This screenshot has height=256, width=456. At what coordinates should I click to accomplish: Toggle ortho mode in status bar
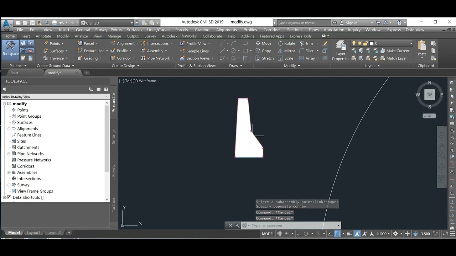point(299,234)
